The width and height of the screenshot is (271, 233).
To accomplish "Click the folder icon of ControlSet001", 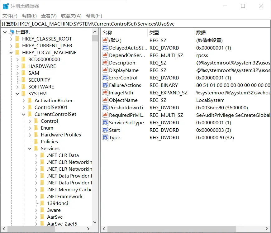I will [x=30, y=107].
